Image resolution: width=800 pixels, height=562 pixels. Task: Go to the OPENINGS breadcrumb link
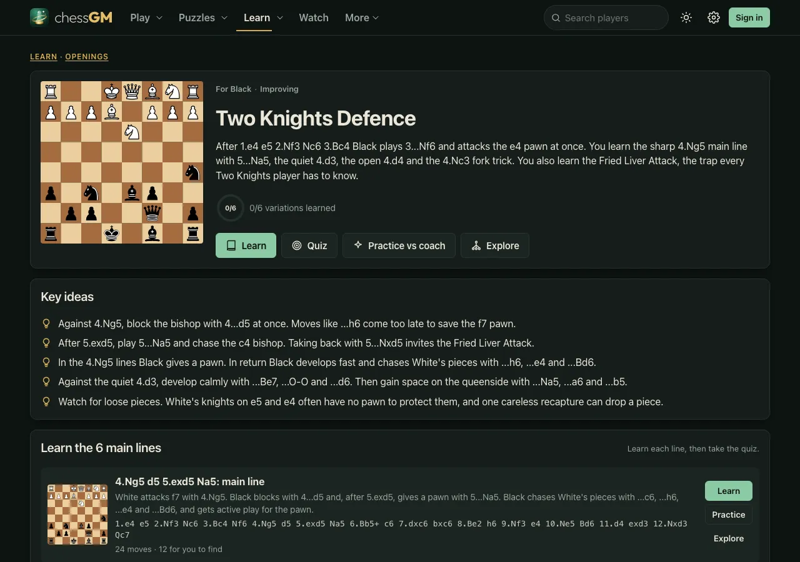87,57
